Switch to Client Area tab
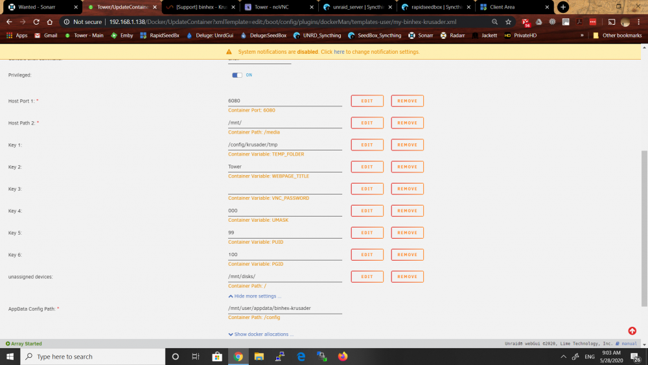This screenshot has height=365, width=648. tap(514, 7)
